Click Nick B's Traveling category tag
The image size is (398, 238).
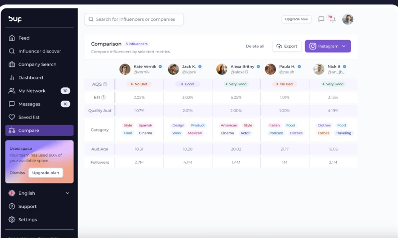point(343,133)
